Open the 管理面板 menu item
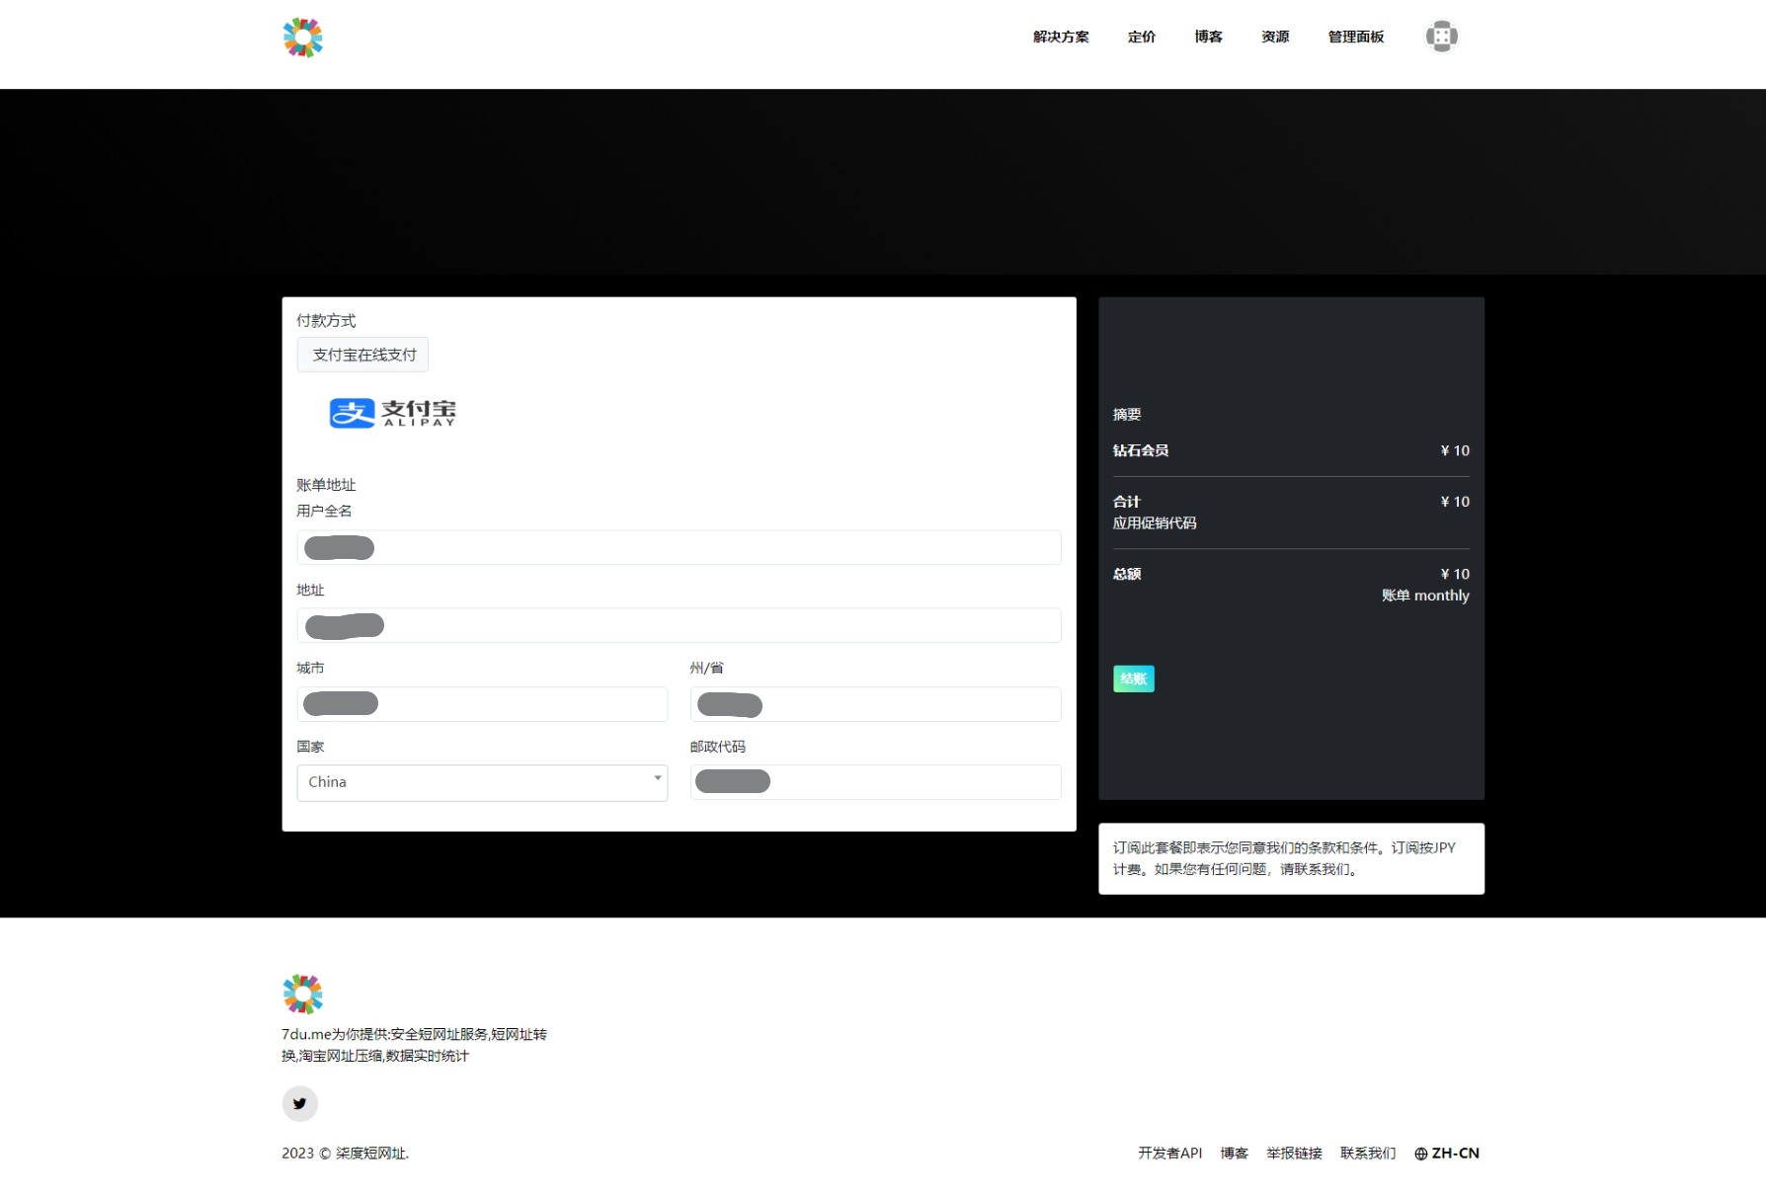Image resolution: width=1766 pixels, height=1197 pixels. [1355, 37]
